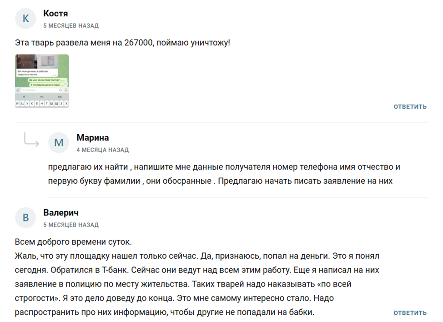Click Валерич's "5 месяцев назад" timestamp
443x322 pixels.
71,225
